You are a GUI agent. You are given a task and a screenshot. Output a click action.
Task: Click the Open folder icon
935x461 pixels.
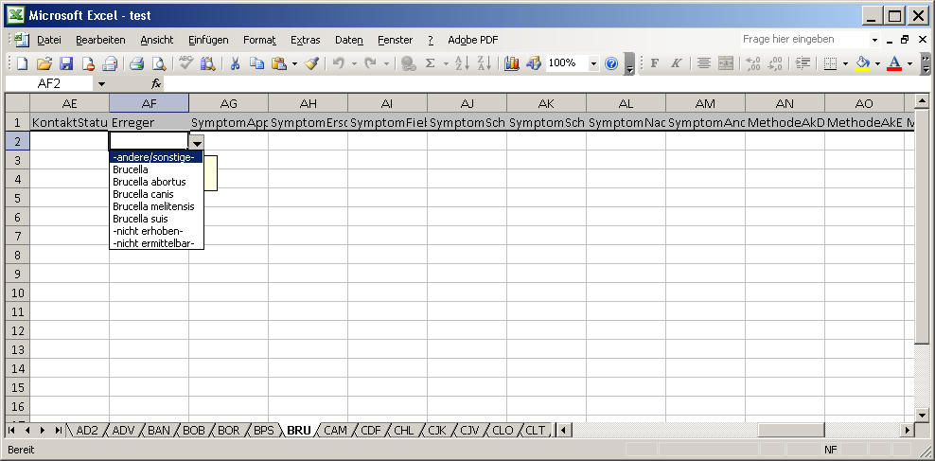coord(44,63)
